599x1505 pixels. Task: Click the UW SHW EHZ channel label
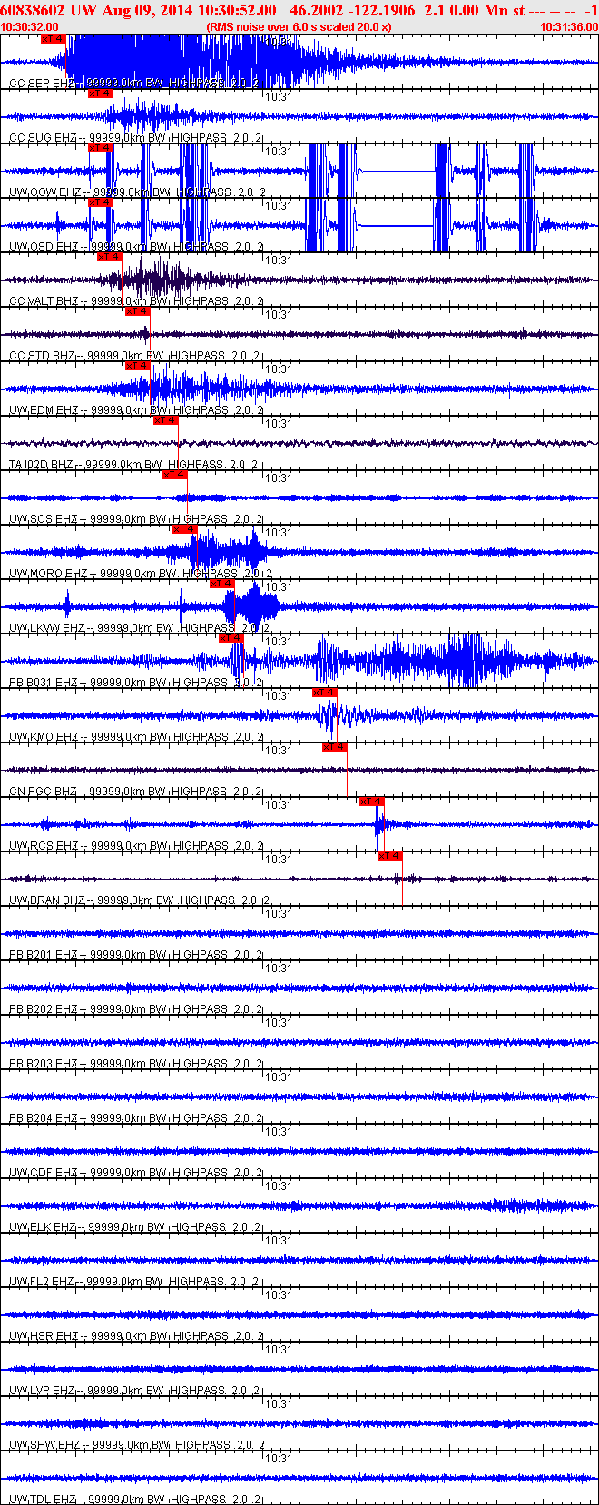point(45,1445)
